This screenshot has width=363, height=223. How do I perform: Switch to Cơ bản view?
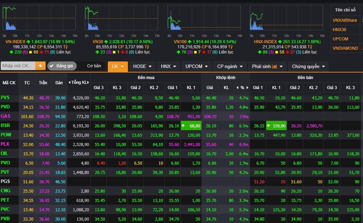(x=94, y=66)
